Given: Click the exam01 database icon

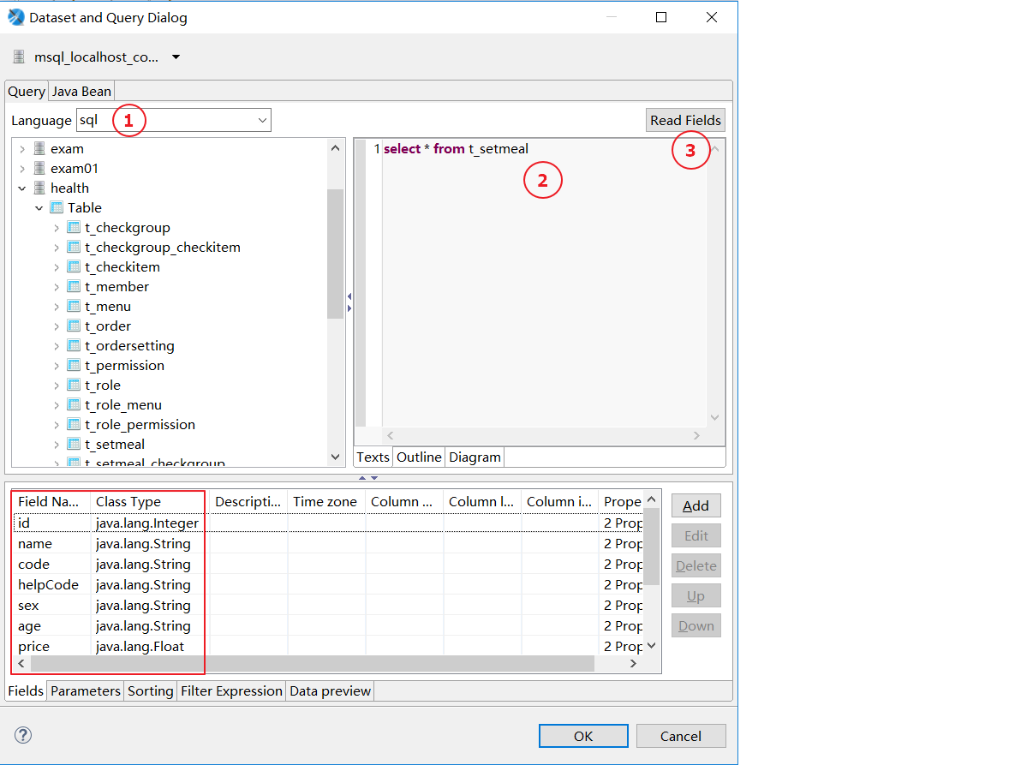Looking at the screenshot, I should (x=39, y=169).
